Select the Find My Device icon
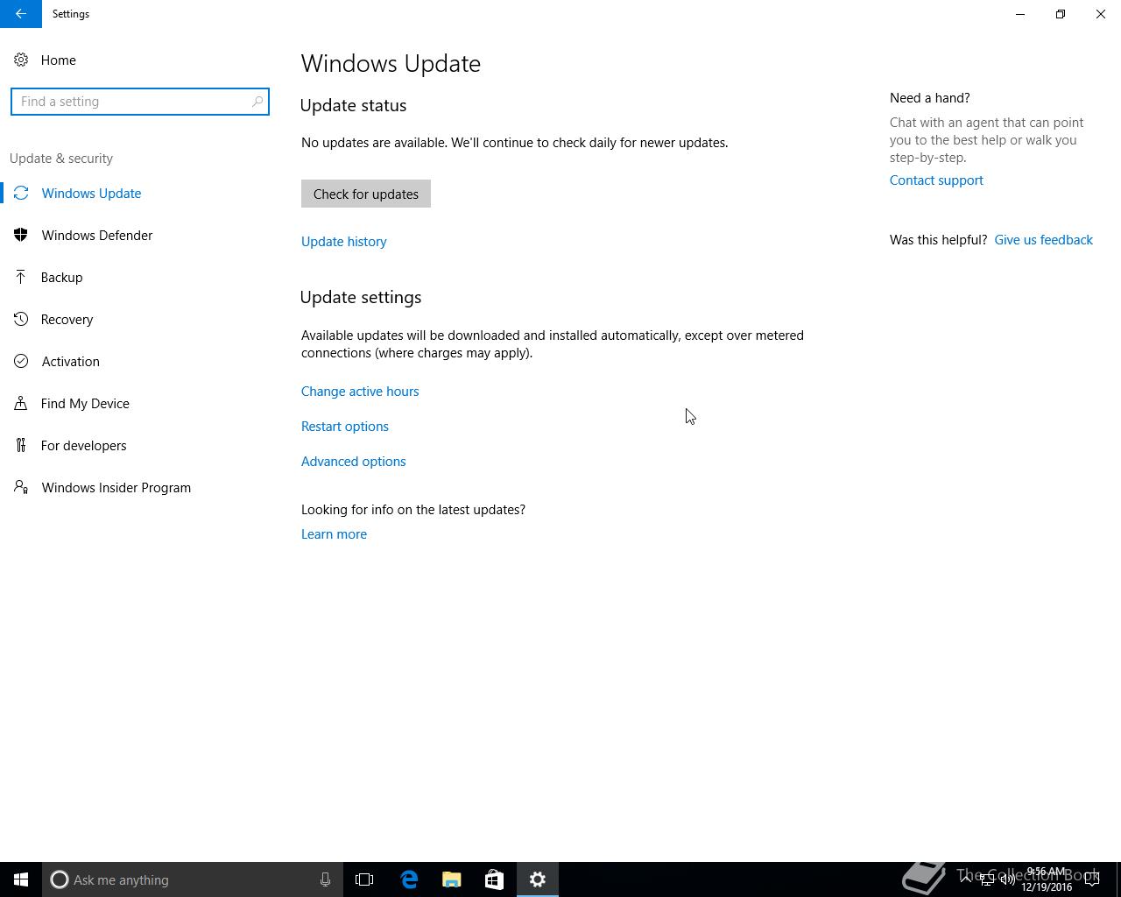The width and height of the screenshot is (1121, 897). [21, 404]
